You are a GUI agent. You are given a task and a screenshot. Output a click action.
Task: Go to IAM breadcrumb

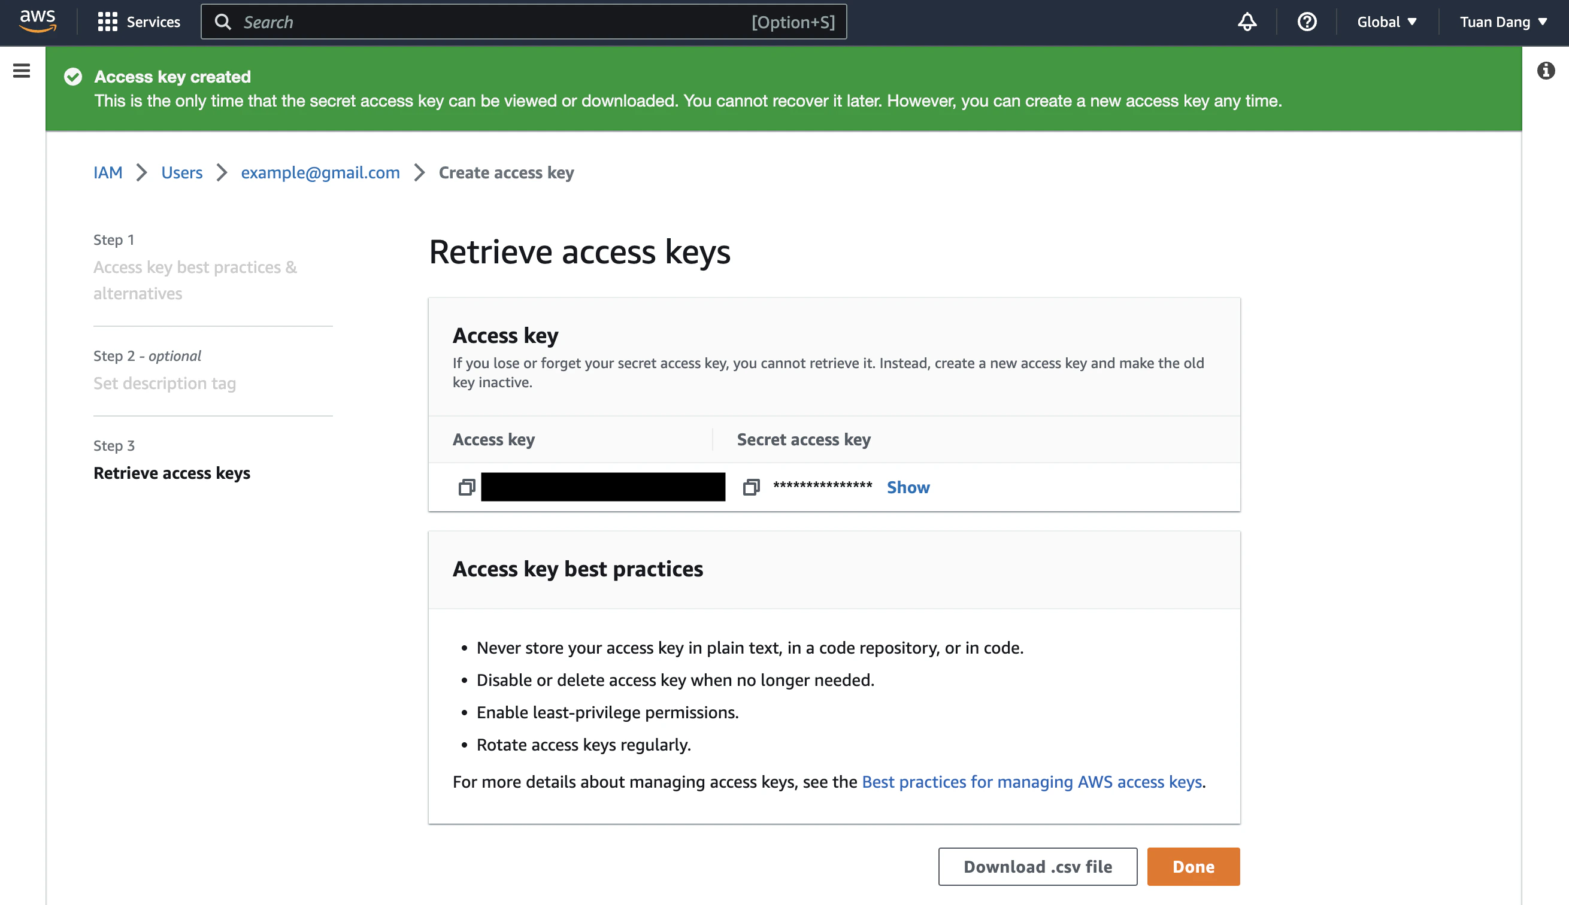coord(108,172)
